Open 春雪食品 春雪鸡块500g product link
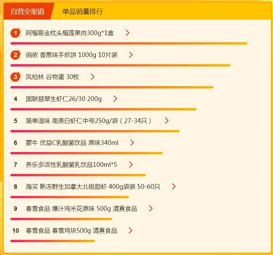Viewport: 273px width, 255px height. (x=71, y=231)
